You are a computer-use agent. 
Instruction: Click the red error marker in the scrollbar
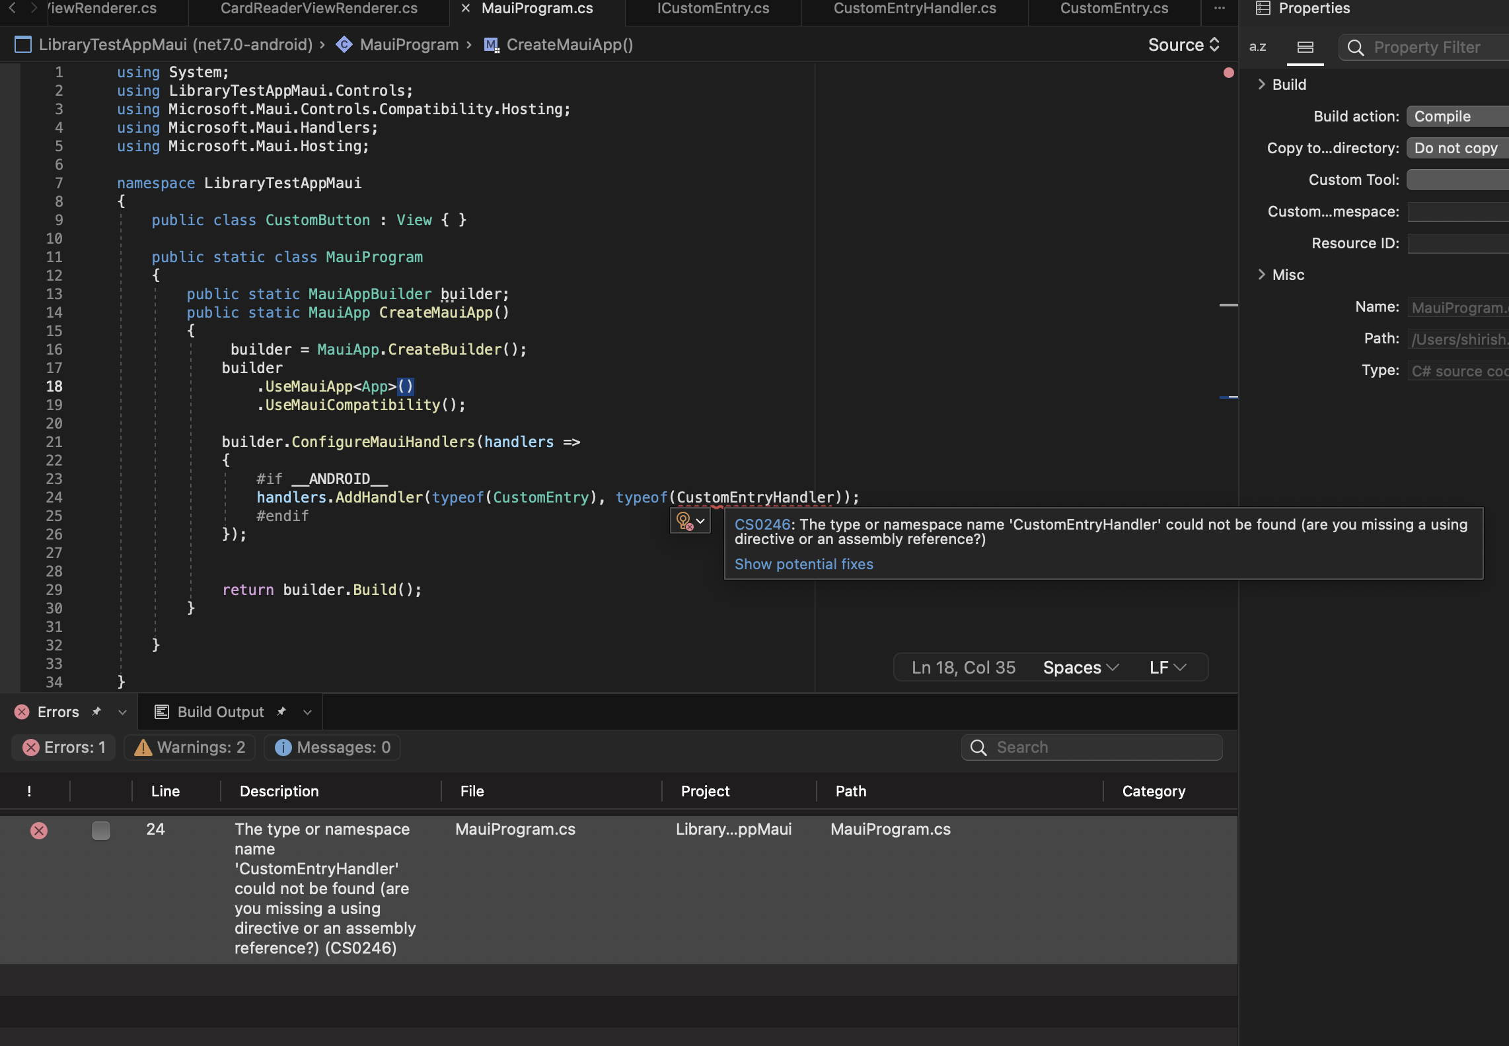[1228, 73]
